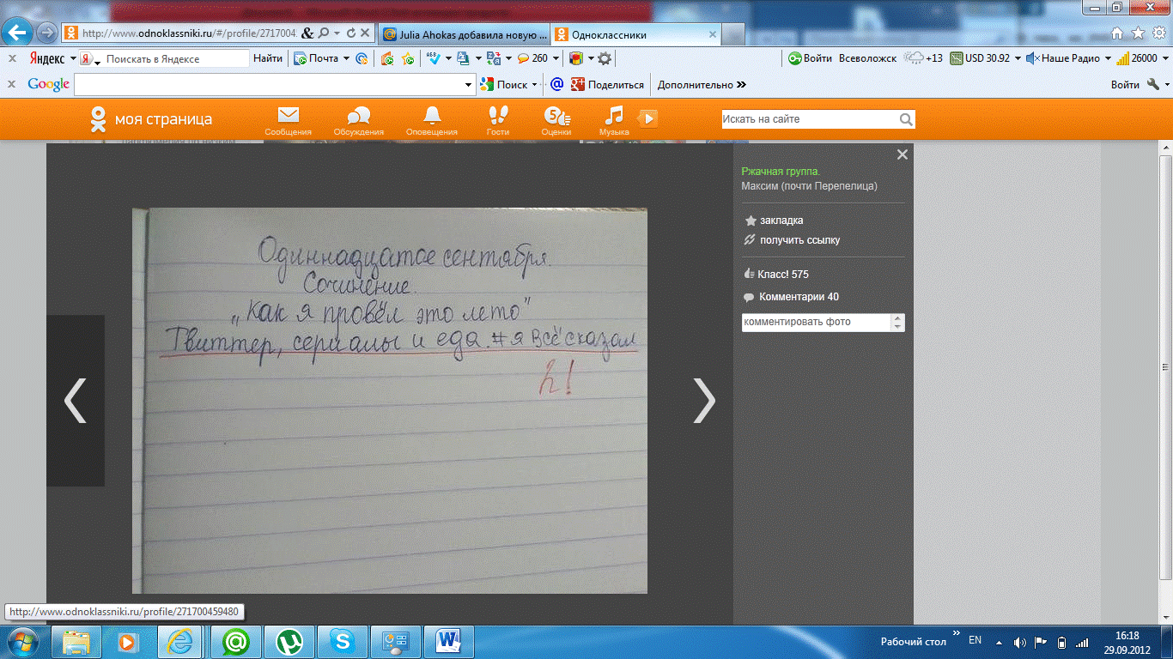The width and height of the screenshot is (1173, 659).
Task: Open the Оценки ratings icon
Action: point(556,117)
